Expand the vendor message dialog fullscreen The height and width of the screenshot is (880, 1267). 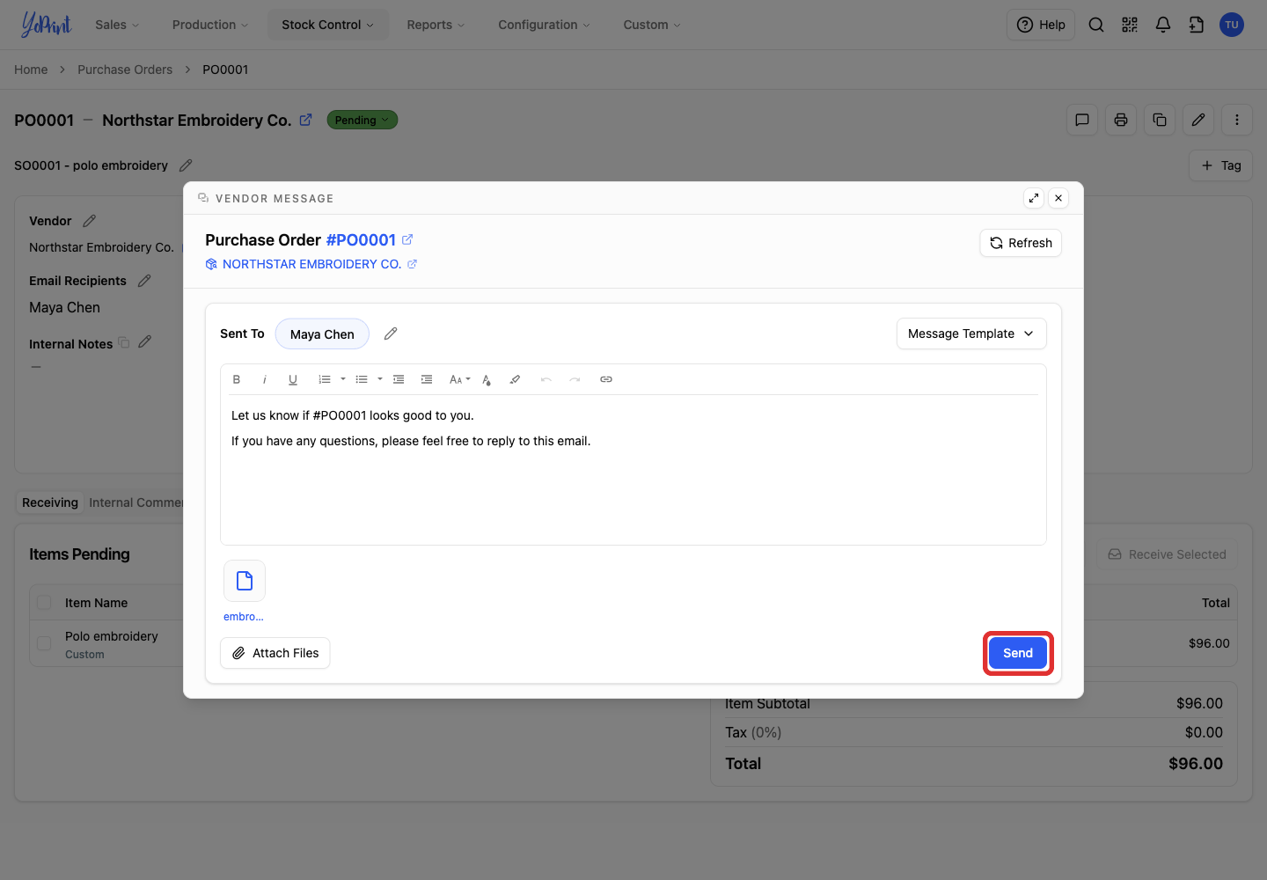tap(1034, 198)
